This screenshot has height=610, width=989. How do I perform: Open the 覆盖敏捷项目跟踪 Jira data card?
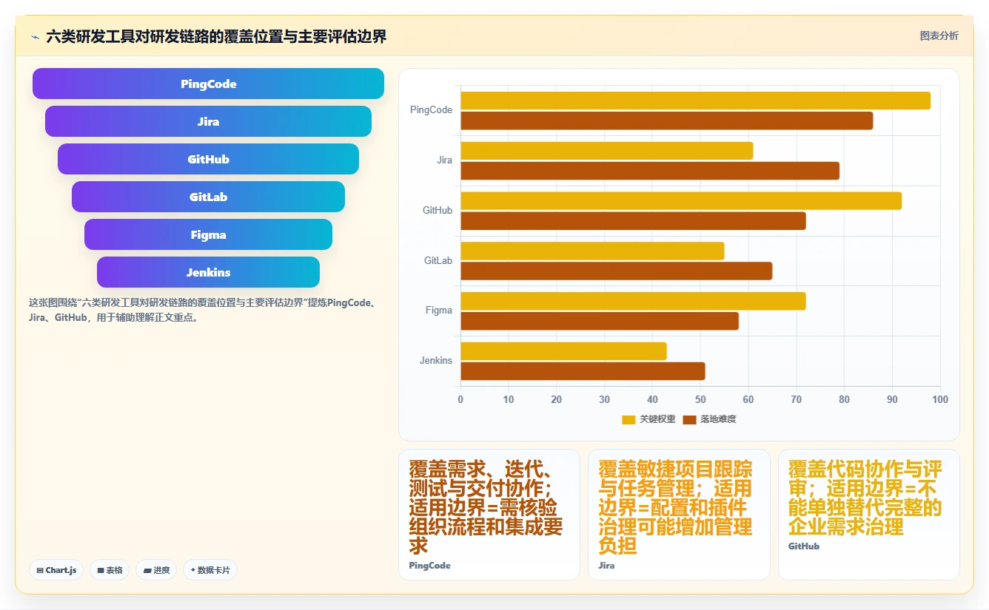[x=679, y=515]
